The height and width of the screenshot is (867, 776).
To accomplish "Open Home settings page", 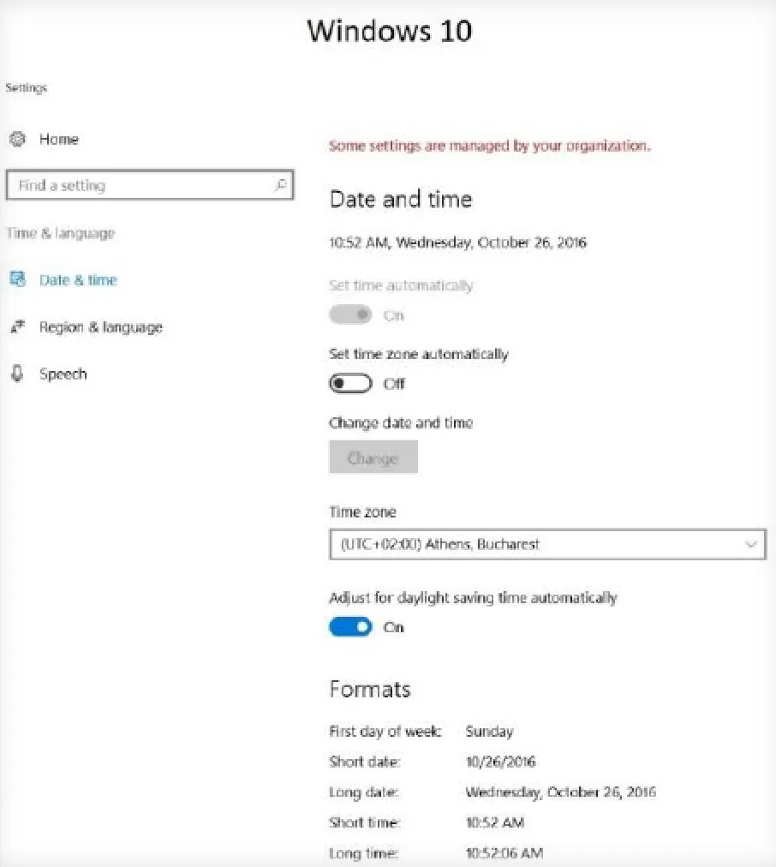I will pos(58,139).
